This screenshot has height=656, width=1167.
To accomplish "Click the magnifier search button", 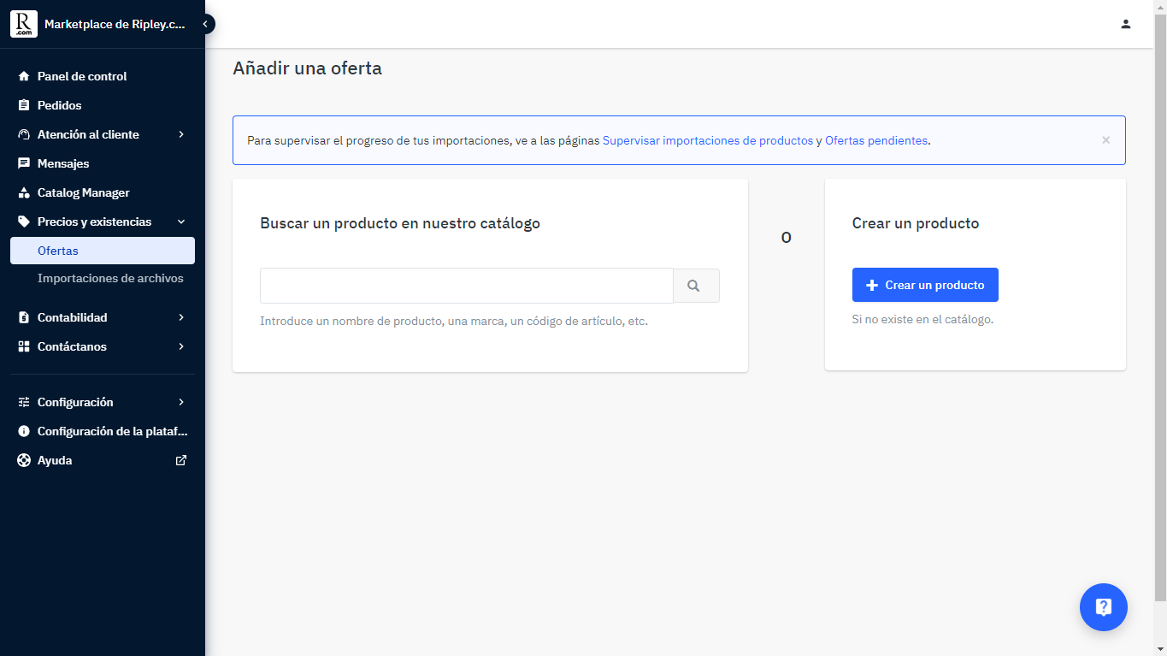I will click(x=696, y=286).
